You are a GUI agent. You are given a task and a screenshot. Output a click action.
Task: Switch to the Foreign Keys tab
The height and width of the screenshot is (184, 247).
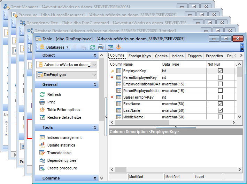pyautogui.click(x=139, y=56)
